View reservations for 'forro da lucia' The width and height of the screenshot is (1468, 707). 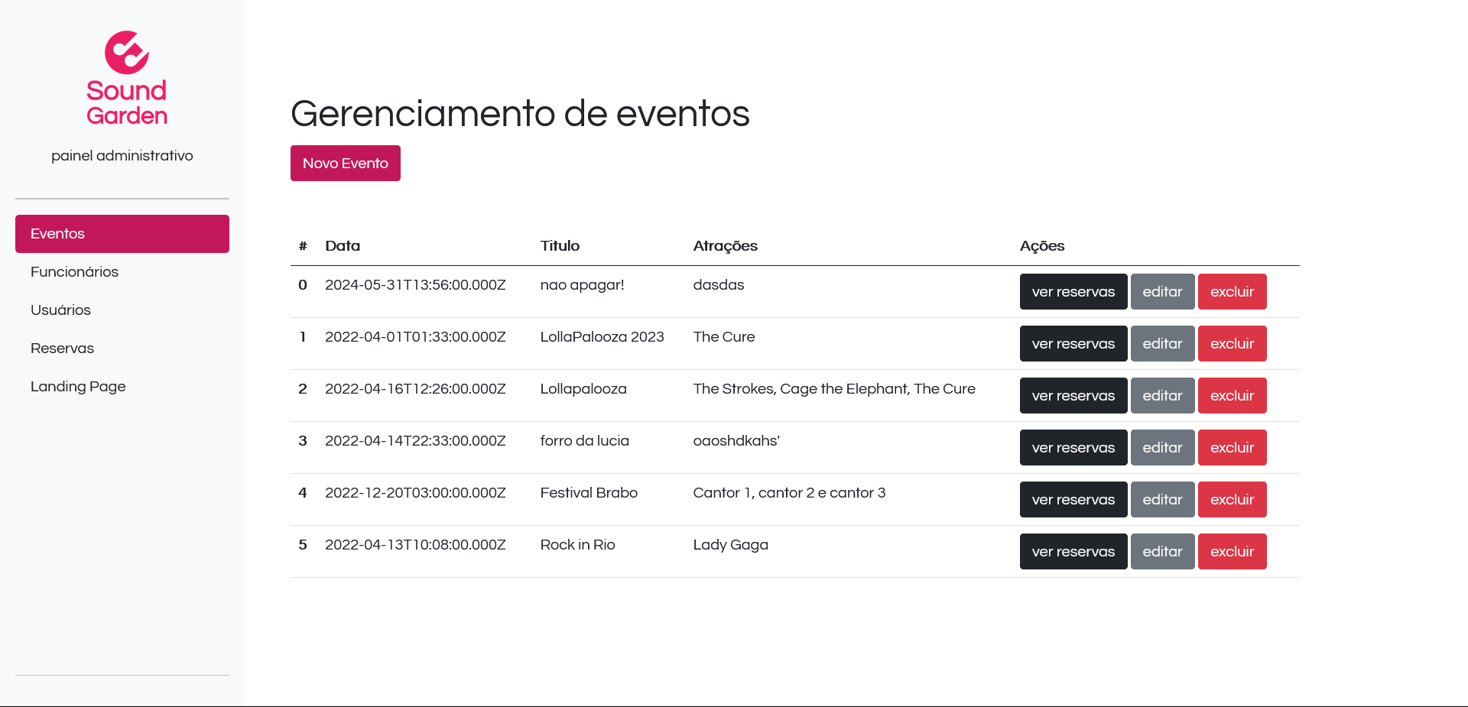coord(1073,447)
